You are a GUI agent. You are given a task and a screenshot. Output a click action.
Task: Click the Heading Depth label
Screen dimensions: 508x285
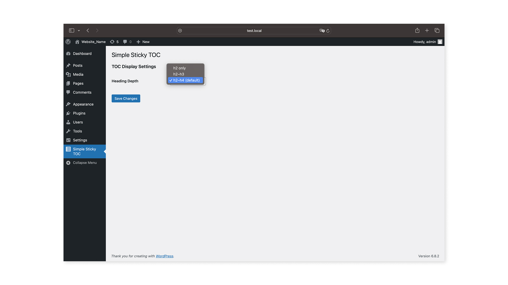[125, 81]
